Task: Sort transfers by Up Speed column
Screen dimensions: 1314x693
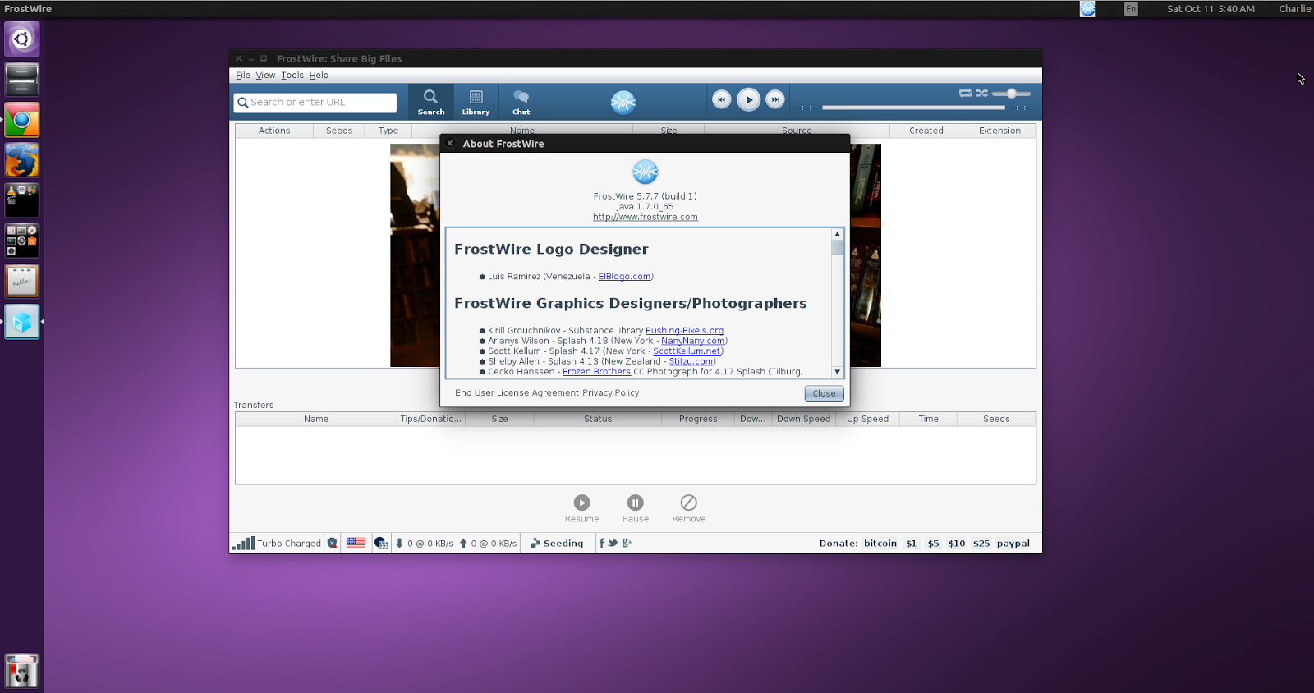Action: (867, 419)
